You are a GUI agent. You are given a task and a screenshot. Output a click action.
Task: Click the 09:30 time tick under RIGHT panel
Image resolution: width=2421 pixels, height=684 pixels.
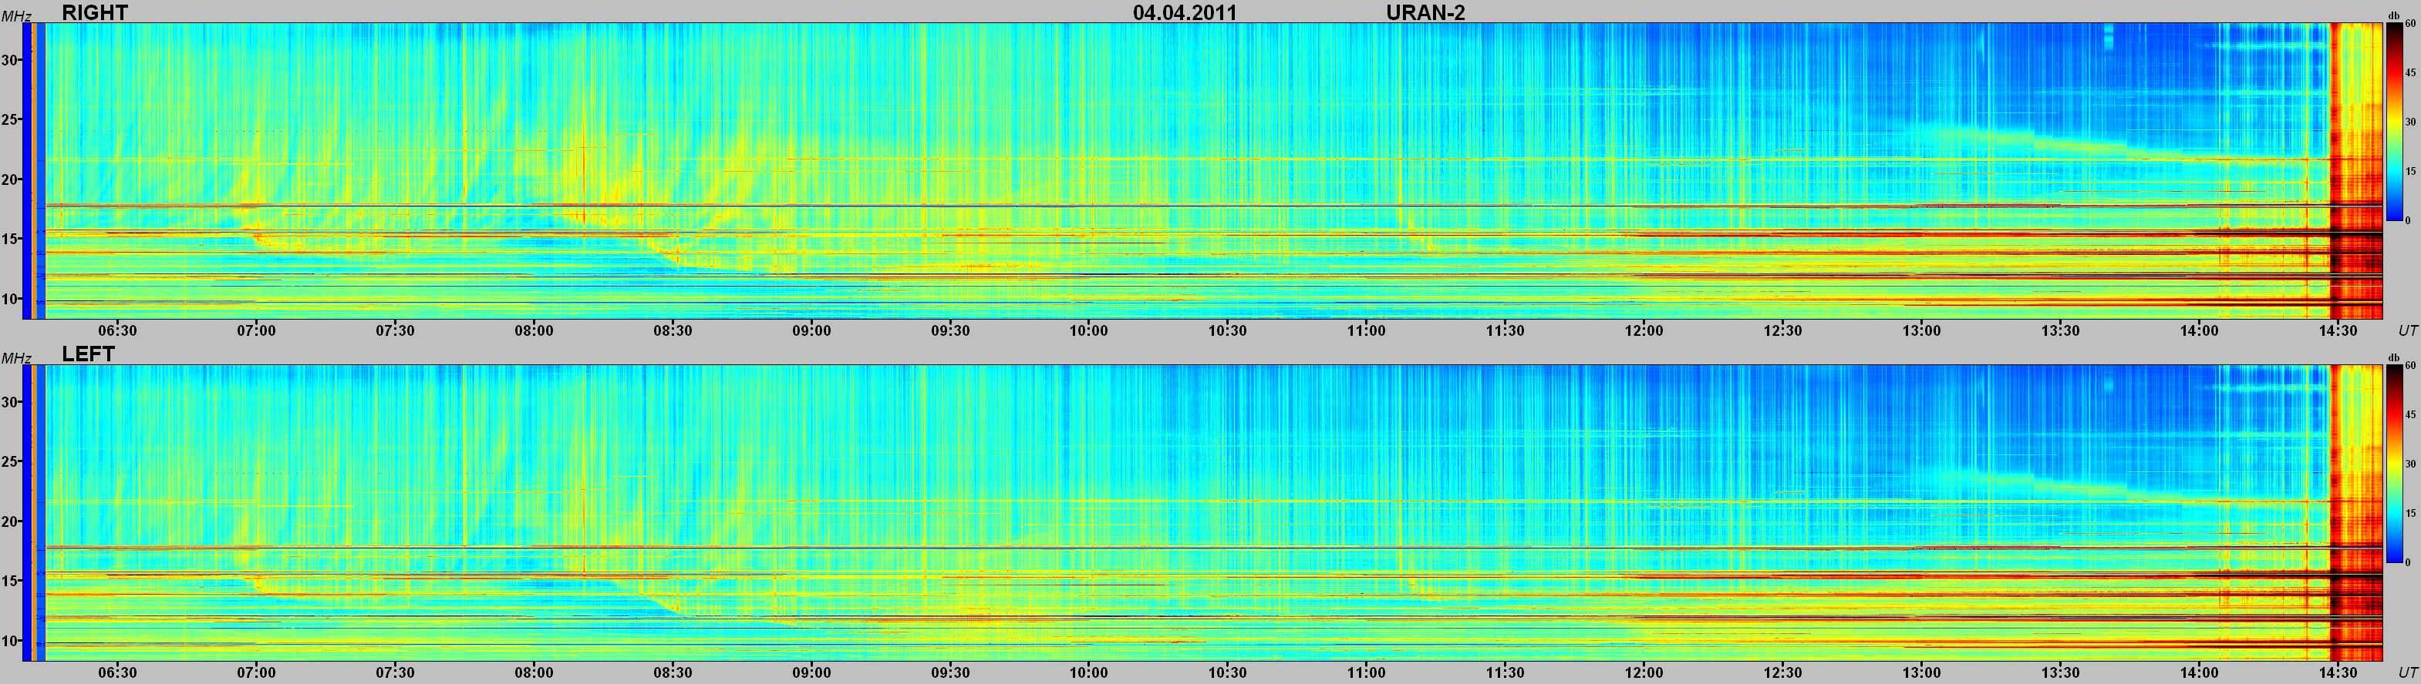(950, 330)
